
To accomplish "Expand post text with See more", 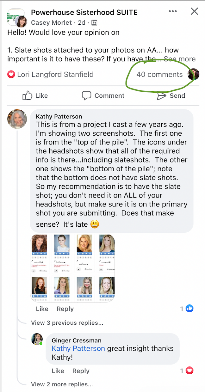I will 180,59.
